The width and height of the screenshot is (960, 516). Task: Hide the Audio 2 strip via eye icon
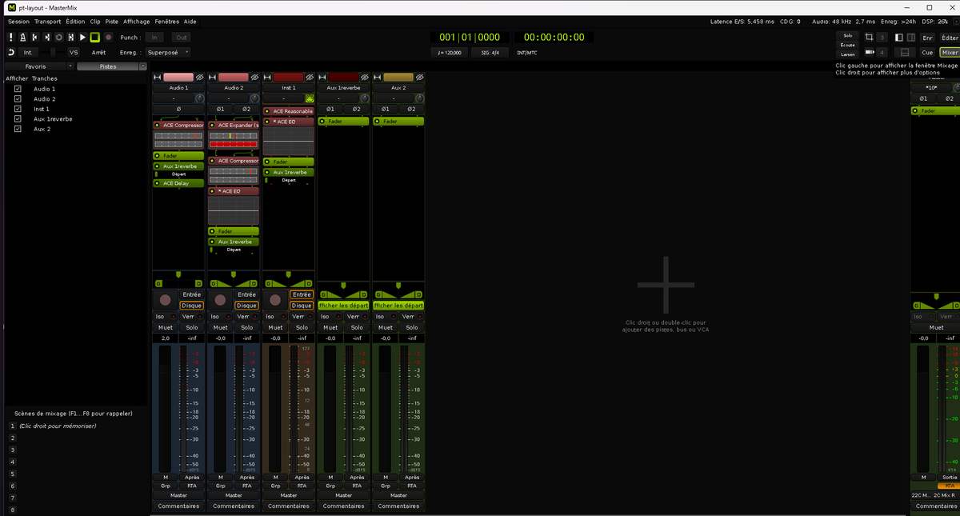(255, 78)
